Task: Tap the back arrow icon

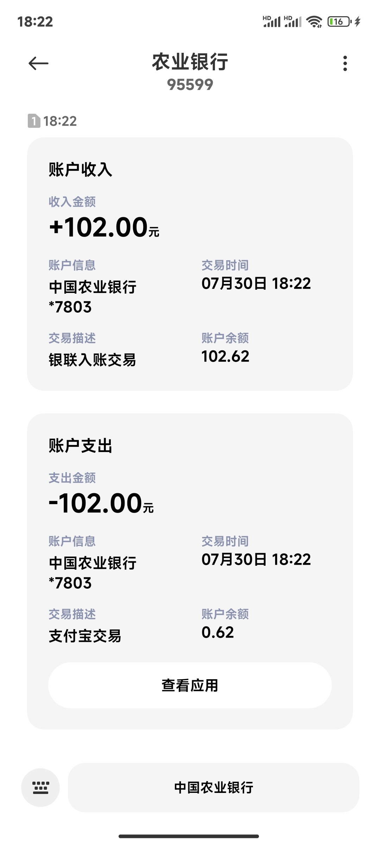Action: (38, 63)
